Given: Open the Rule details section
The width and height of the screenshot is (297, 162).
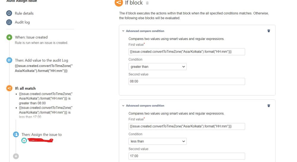Looking at the screenshot, I should point(24,13).
